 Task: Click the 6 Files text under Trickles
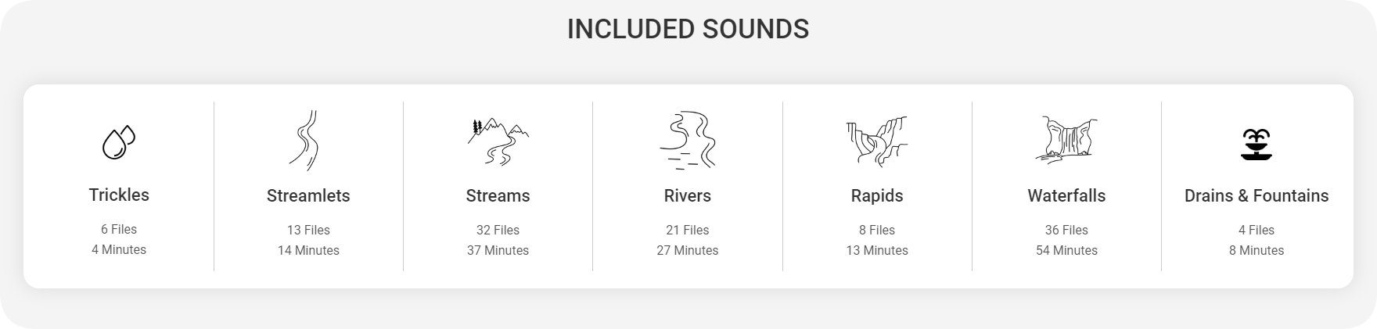pyautogui.click(x=119, y=229)
